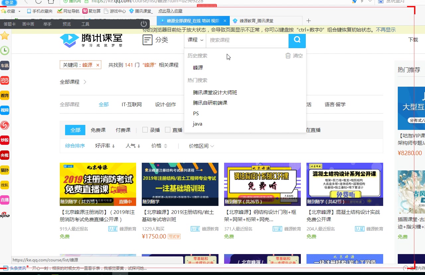Open 注册消防考试免费直播课 course thumbnail

point(98,184)
